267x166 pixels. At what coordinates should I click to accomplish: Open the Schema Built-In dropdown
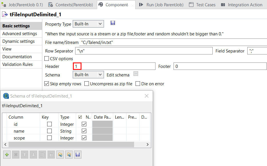coord(88,75)
